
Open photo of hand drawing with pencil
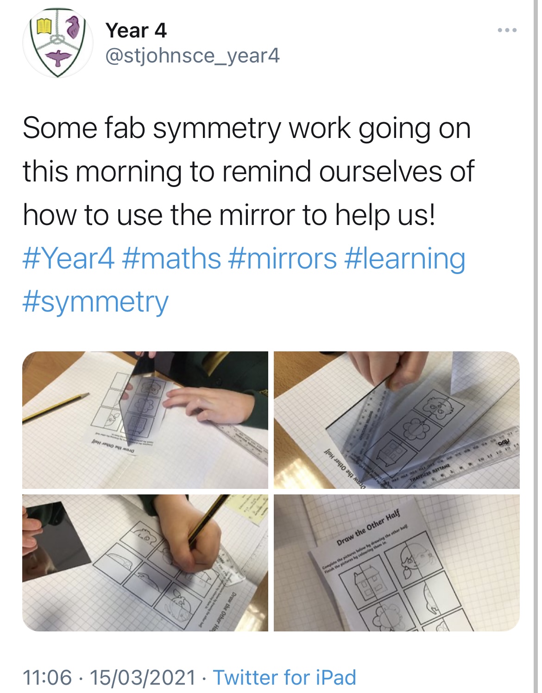coord(145,562)
